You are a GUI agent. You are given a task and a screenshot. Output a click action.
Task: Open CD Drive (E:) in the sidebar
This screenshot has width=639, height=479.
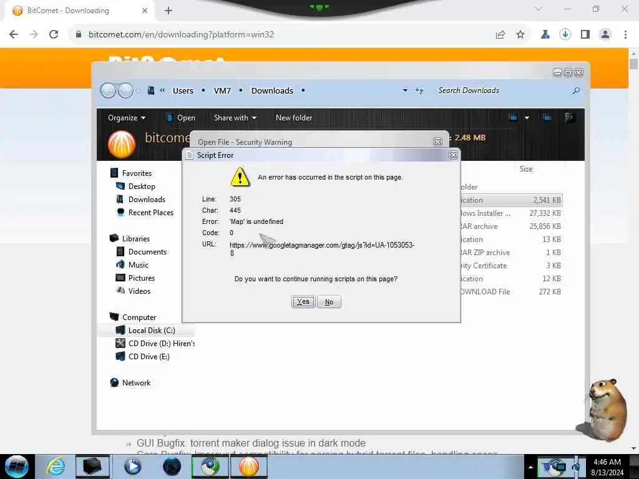(149, 356)
